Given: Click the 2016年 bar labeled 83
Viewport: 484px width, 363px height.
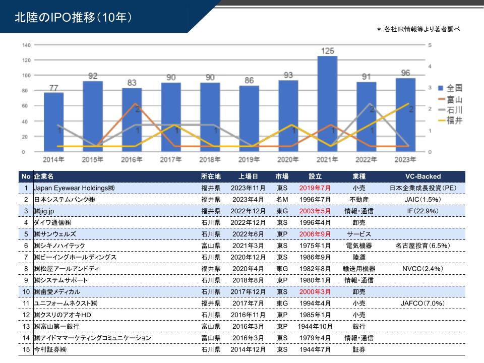Looking at the screenshot, I should 132,120.
